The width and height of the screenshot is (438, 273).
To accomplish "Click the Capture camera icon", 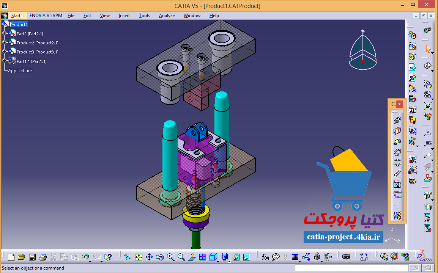I will click(346, 257).
